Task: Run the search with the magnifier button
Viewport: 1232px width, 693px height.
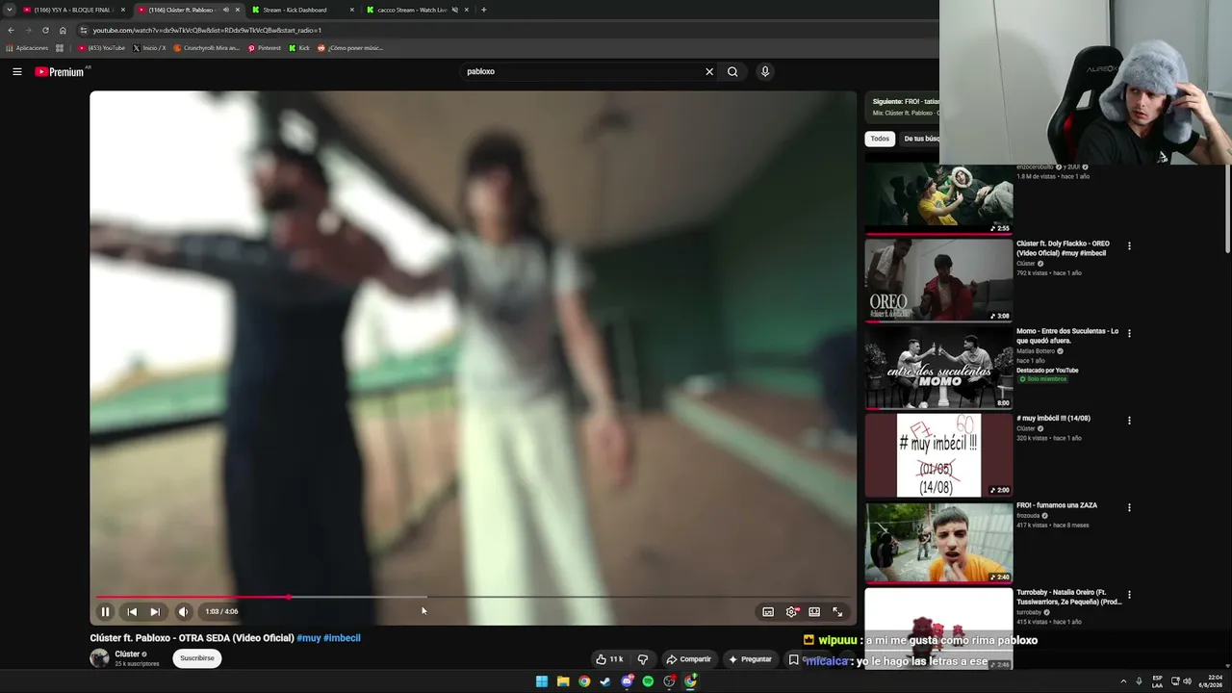Action: [732, 71]
